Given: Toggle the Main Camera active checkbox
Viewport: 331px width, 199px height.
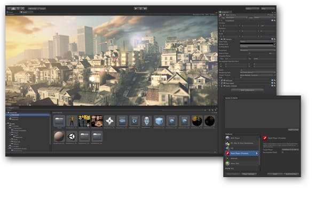Looking at the screenshot, I should point(224,15).
